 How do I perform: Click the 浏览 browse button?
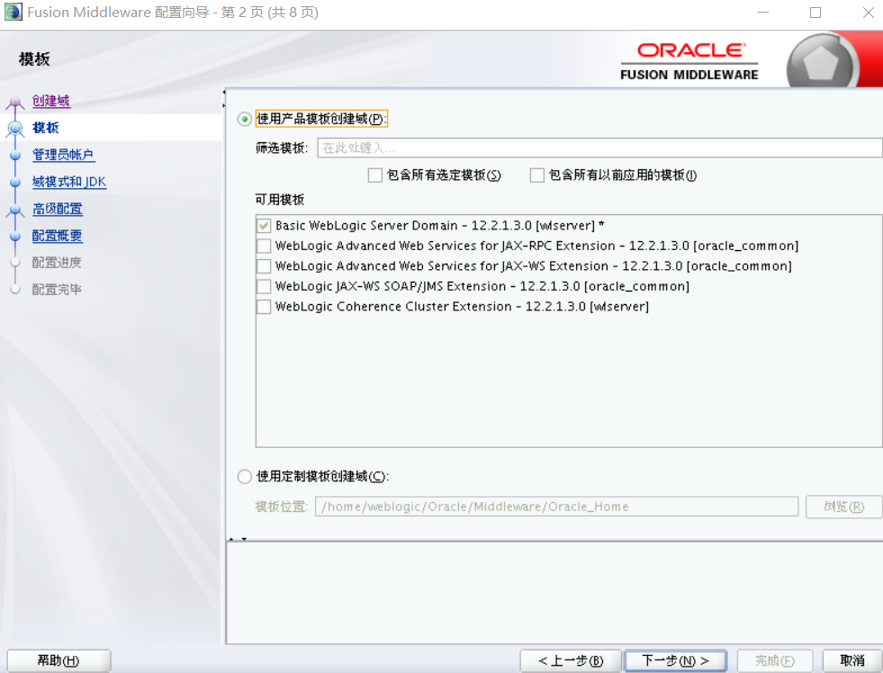[843, 507]
